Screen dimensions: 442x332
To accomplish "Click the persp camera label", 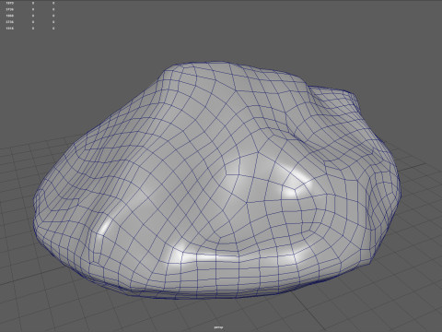I will click(x=218, y=327).
